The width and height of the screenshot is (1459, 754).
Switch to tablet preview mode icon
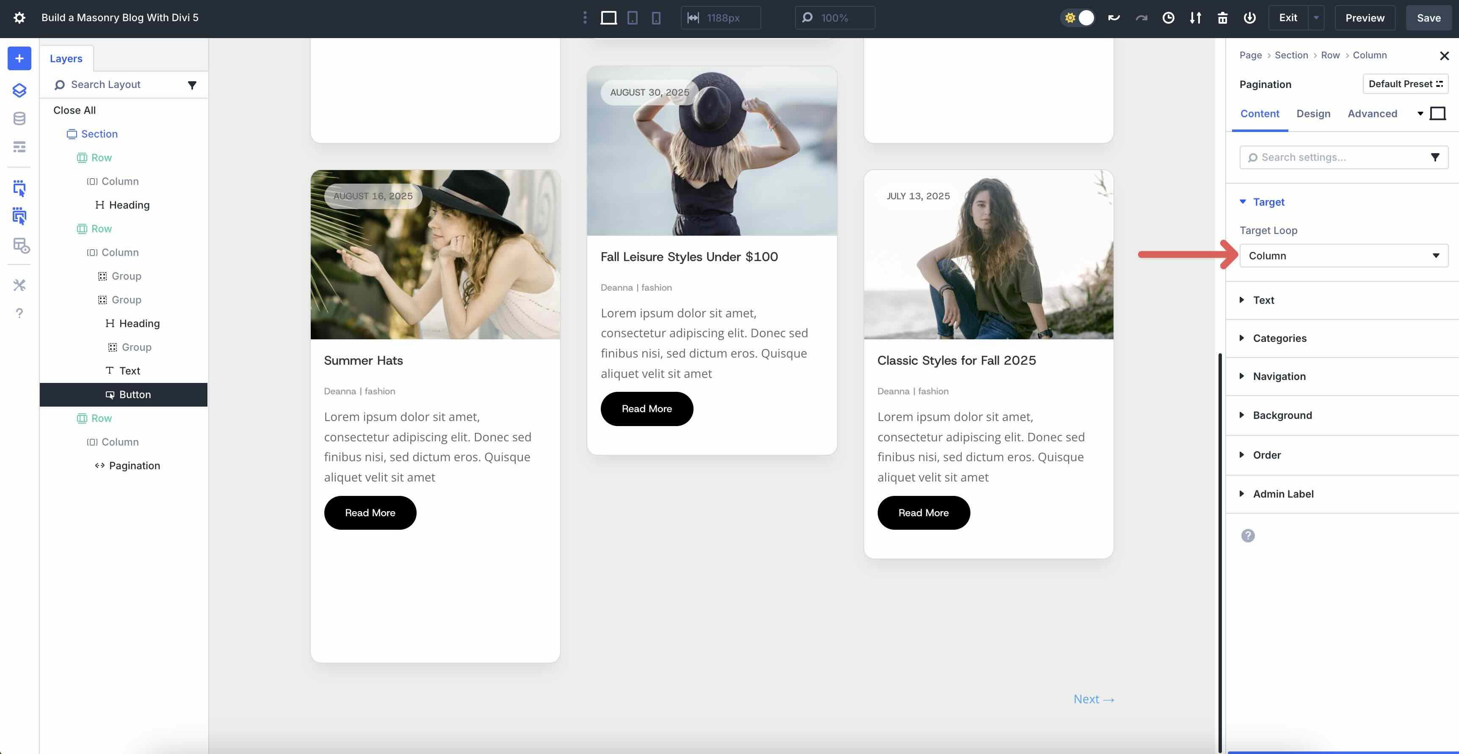pos(632,17)
